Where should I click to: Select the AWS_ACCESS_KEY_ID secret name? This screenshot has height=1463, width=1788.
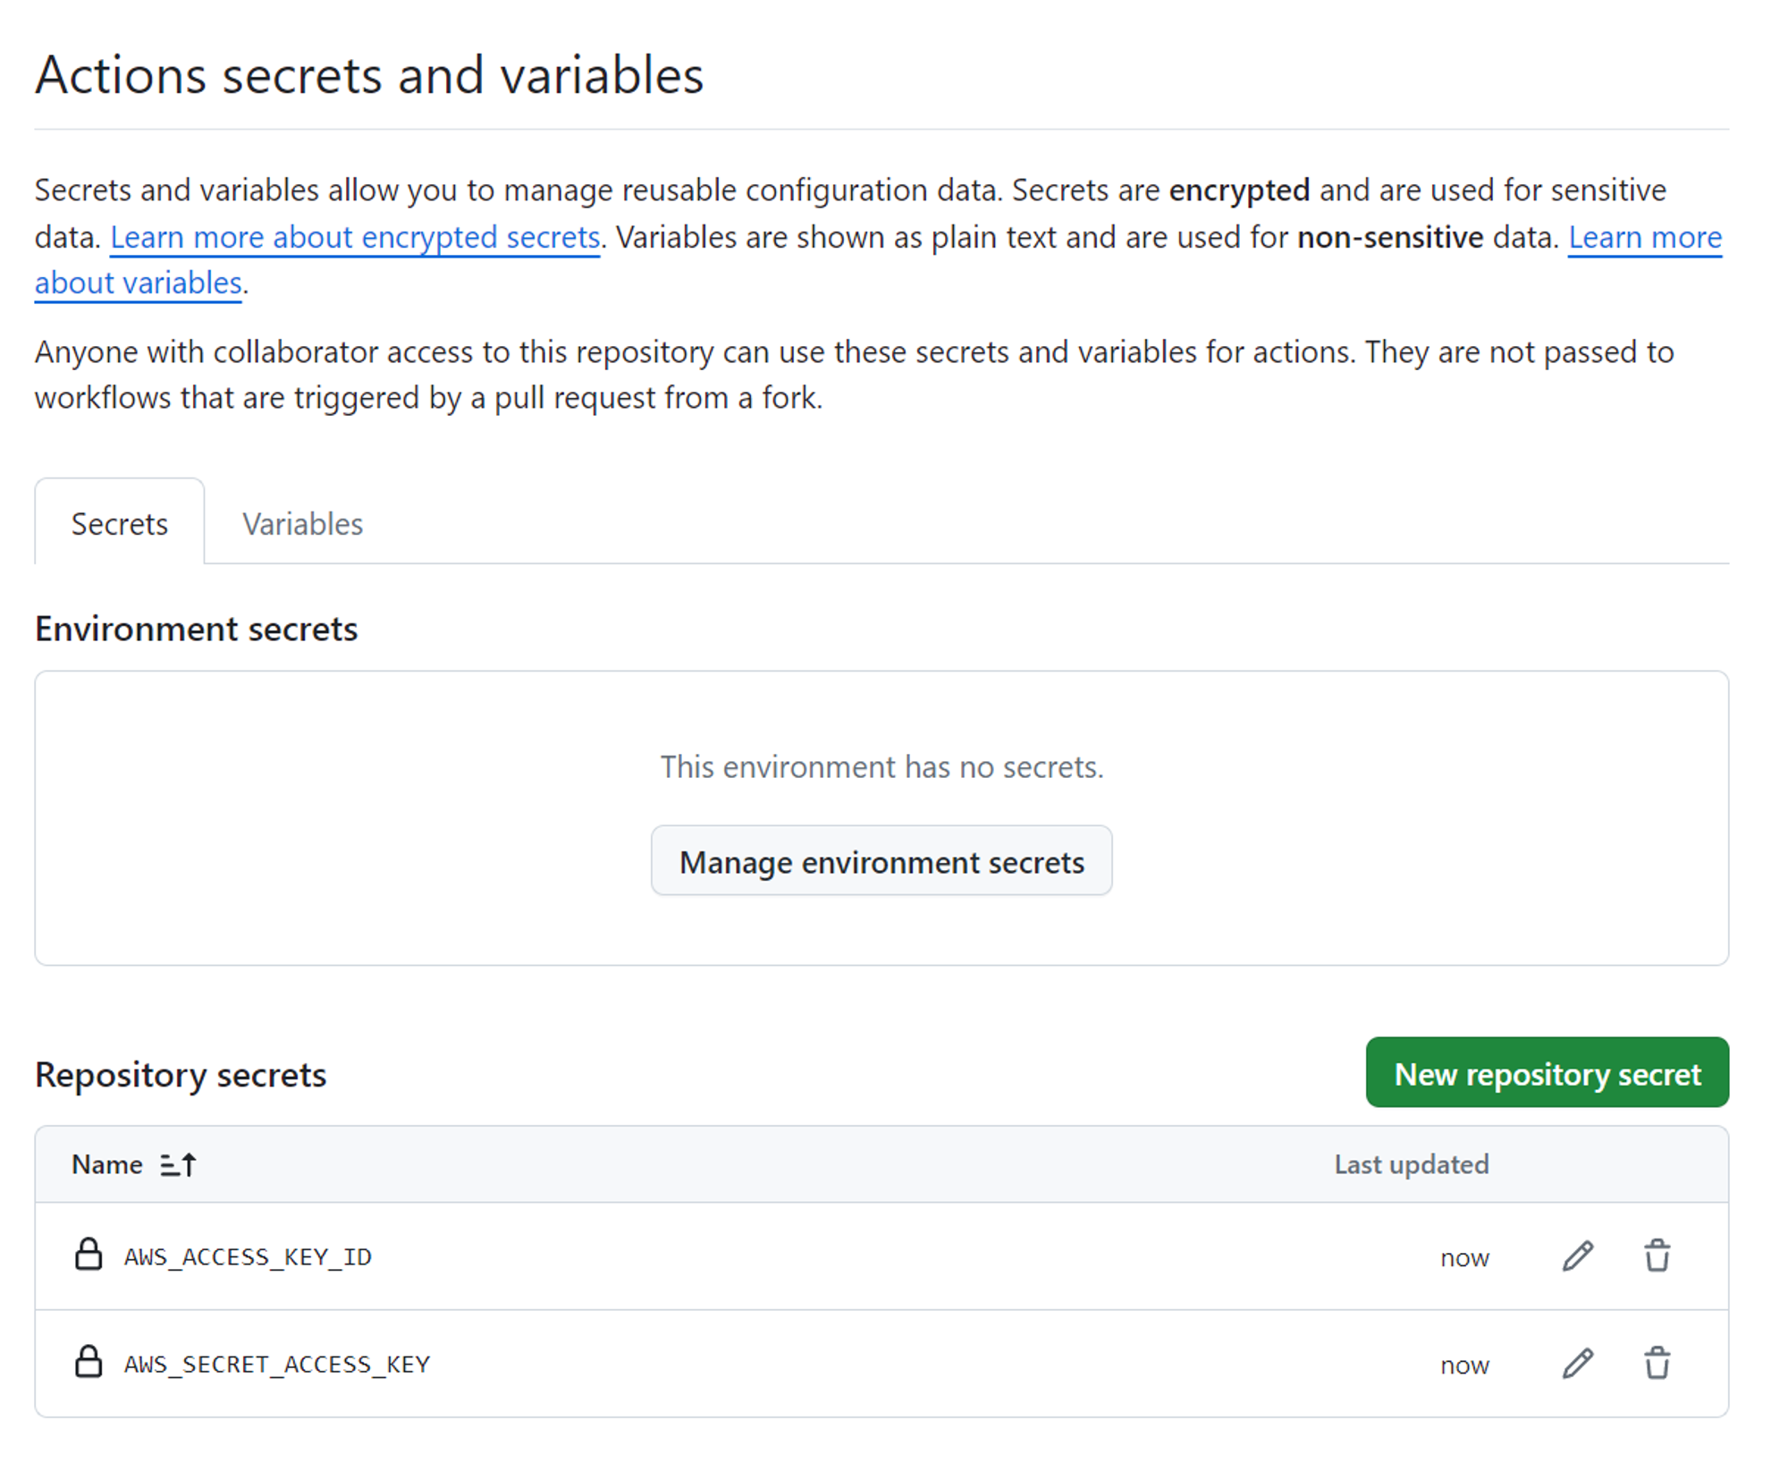(x=248, y=1256)
